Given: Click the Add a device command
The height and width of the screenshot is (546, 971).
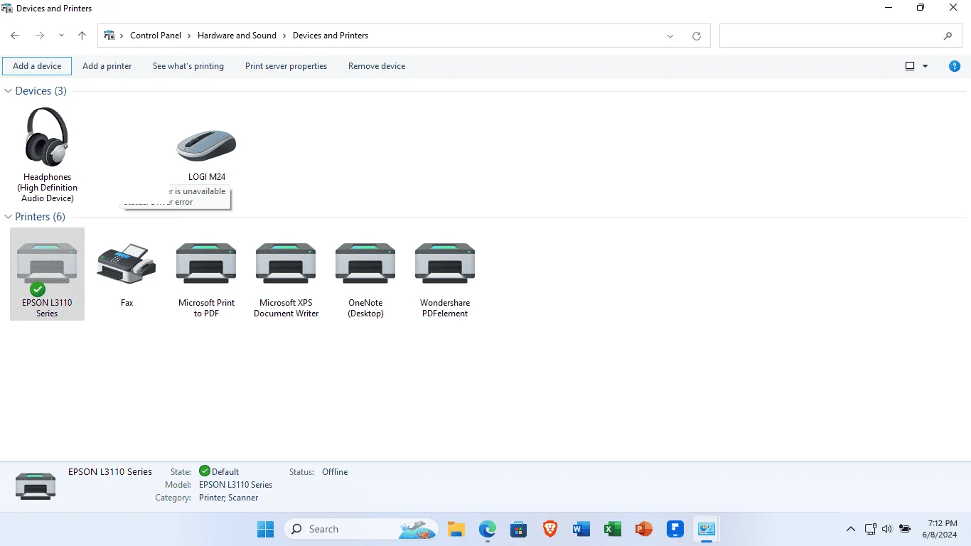Looking at the screenshot, I should (x=37, y=66).
